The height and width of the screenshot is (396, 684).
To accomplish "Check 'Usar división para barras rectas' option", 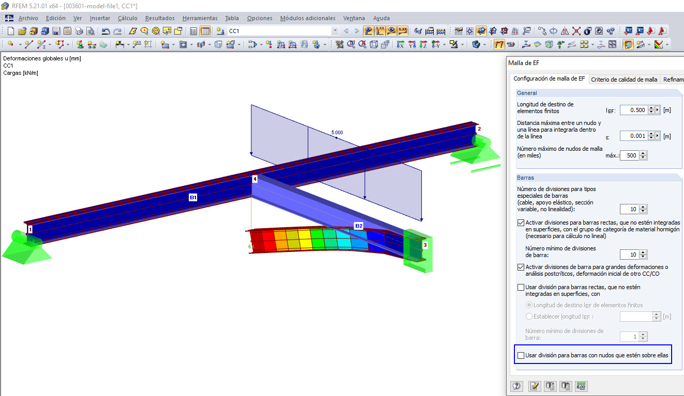I will click(521, 287).
